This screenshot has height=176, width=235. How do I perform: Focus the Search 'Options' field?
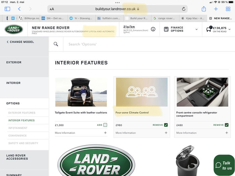coord(149,44)
